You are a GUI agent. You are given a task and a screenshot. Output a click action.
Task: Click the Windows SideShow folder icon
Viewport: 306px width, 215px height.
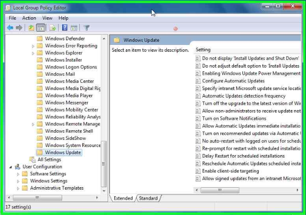(40, 138)
